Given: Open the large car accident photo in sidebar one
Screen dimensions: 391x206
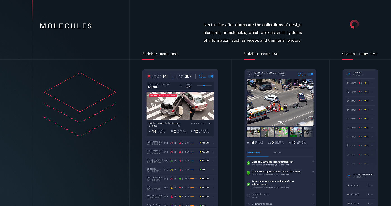Looking at the screenshot, I should [180, 106].
